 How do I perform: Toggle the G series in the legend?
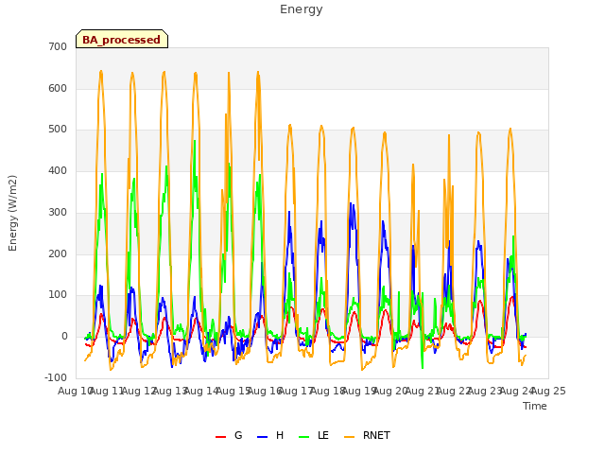[x=229, y=435]
